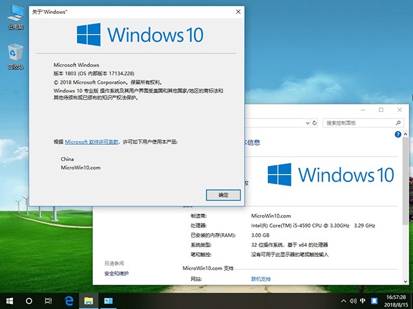
Task: Open This PC desktop icon
Action: click(x=15, y=17)
